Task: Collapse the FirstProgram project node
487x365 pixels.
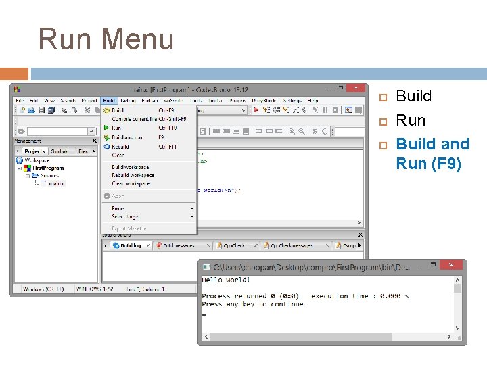Action: (x=20, y=168)
